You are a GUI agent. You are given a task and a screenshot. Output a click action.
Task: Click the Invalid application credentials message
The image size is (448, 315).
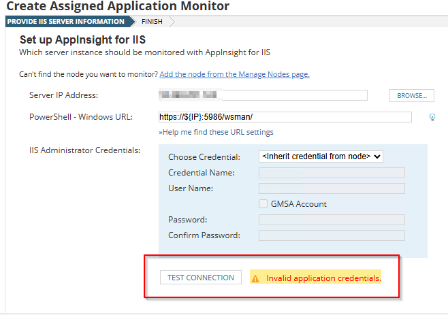pos(323,278)
